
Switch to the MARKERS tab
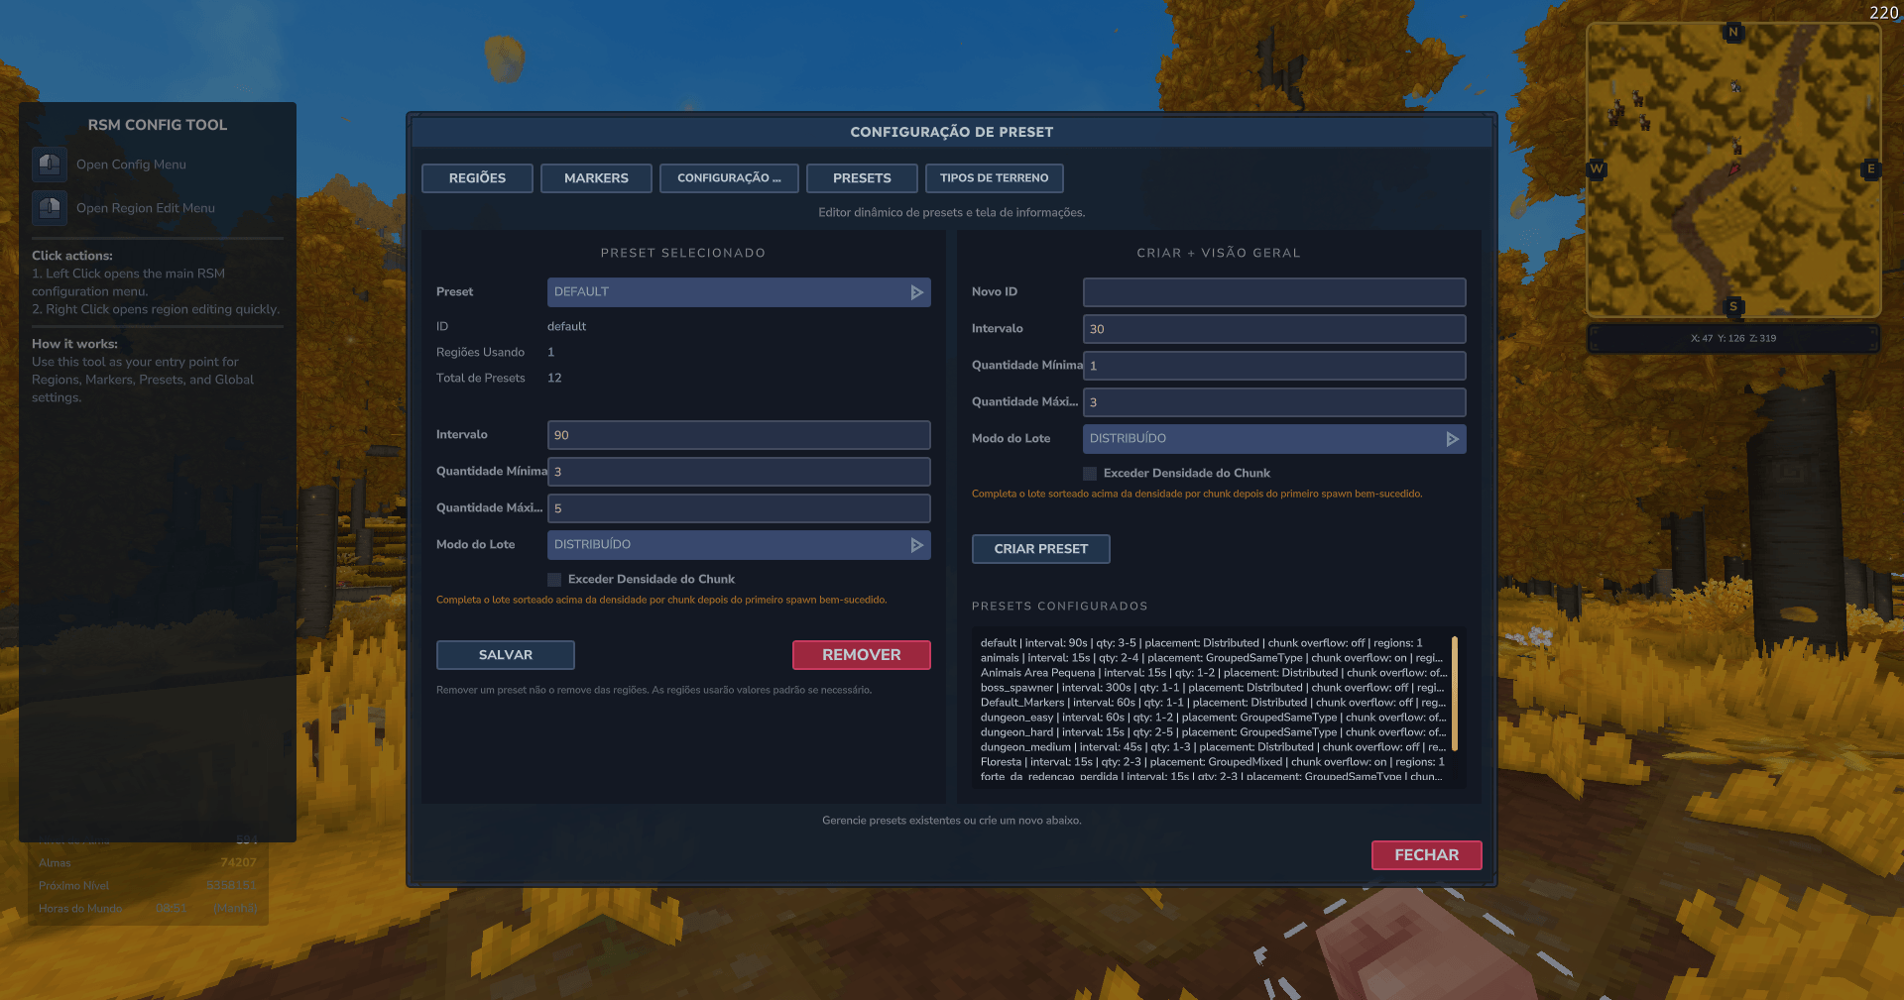click(x=596, y=178)
